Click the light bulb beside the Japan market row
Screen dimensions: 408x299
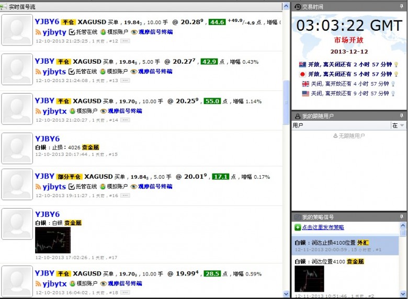coord(396,74)
